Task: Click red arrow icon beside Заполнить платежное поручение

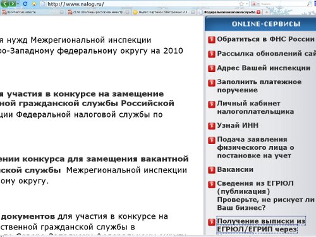Action: [x=212, y=83]
